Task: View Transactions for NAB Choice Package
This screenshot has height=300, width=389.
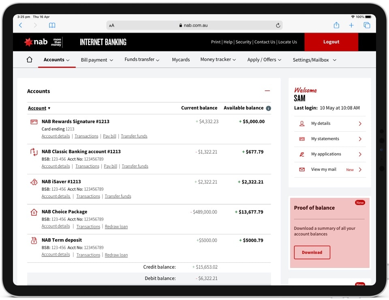Action: pyautogui.click(x=88, y=227)
